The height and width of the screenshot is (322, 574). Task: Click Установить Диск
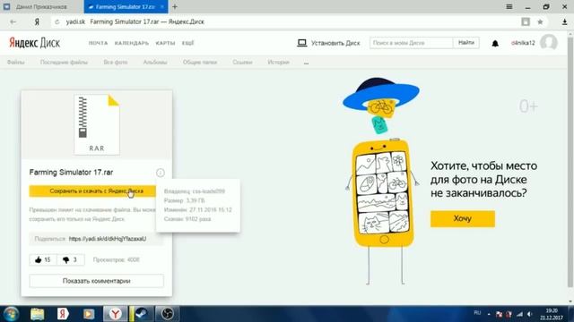tap(328, 43)
